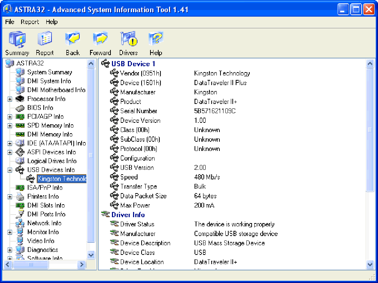The width and height of the screenshot is (378, 283).
Task: Click the Help toolbar question-mark icon
Action: (x=156, y=38)
